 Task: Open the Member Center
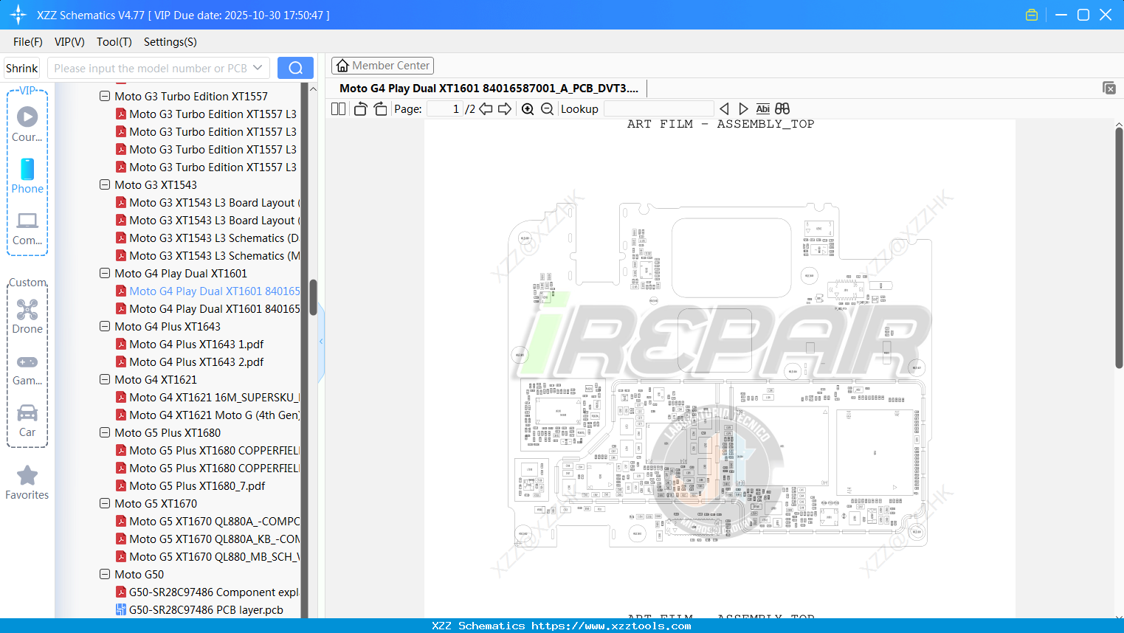tap(382, 65)
